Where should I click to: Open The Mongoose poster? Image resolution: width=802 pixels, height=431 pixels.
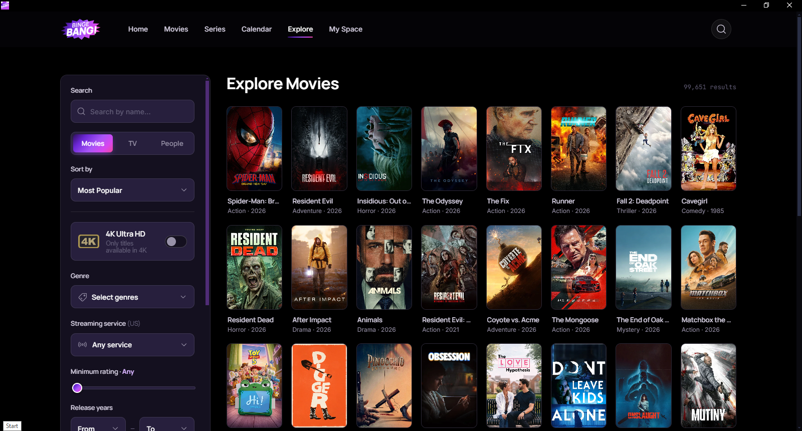pyautogui.click(x=578, y=267)
